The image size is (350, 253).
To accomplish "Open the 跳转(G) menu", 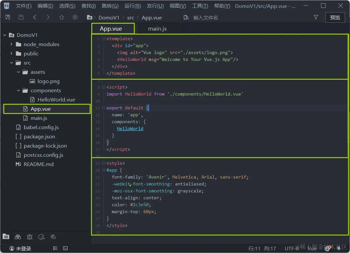I will pos(110,6).
